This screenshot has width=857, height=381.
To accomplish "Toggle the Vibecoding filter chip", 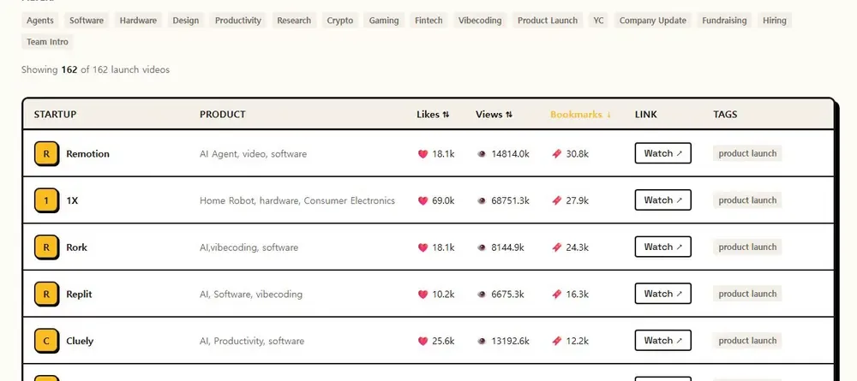I will pos(480,21).
